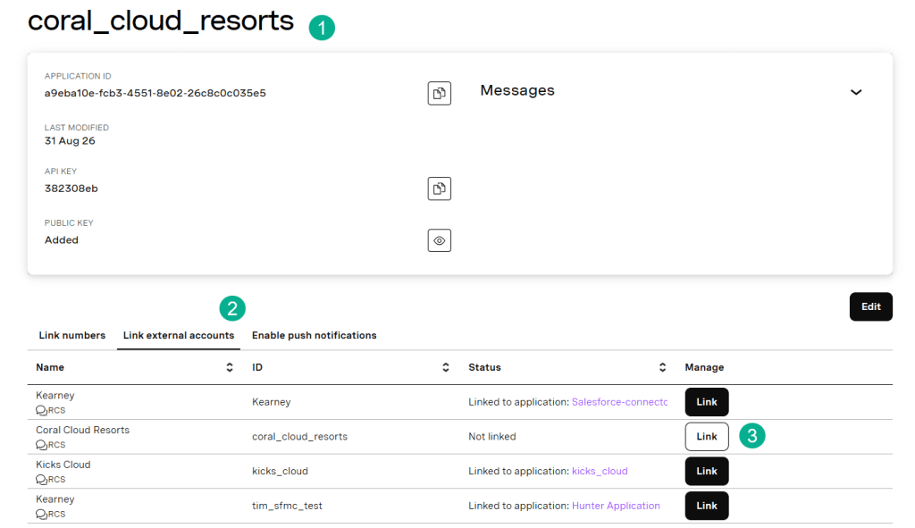The height and width of the screenshot is (528, 915).
Task: Reveal the public key with eye icon
Action: point(439,240)
